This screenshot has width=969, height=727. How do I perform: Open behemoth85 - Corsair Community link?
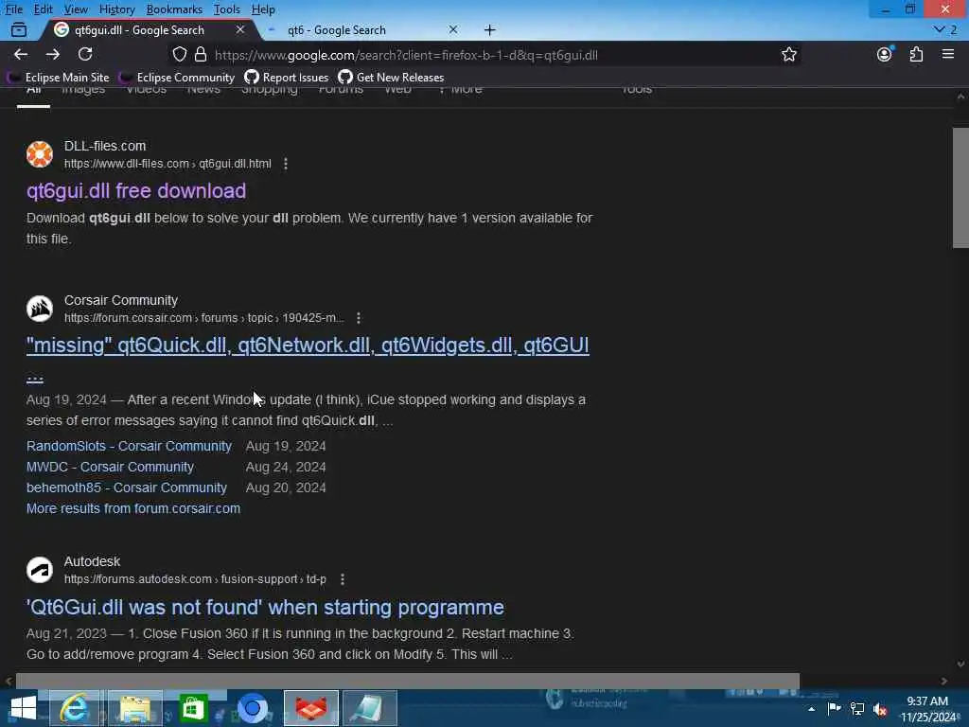click(127, 488)
